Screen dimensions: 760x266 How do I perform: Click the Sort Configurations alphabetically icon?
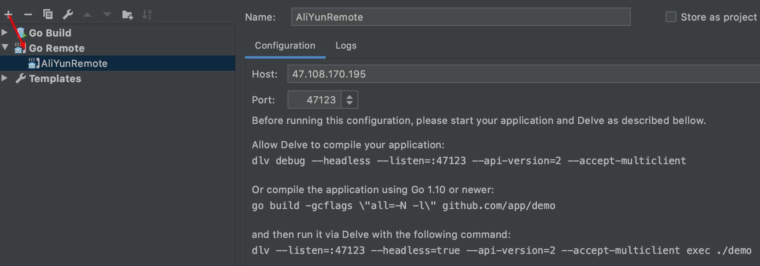147,15
